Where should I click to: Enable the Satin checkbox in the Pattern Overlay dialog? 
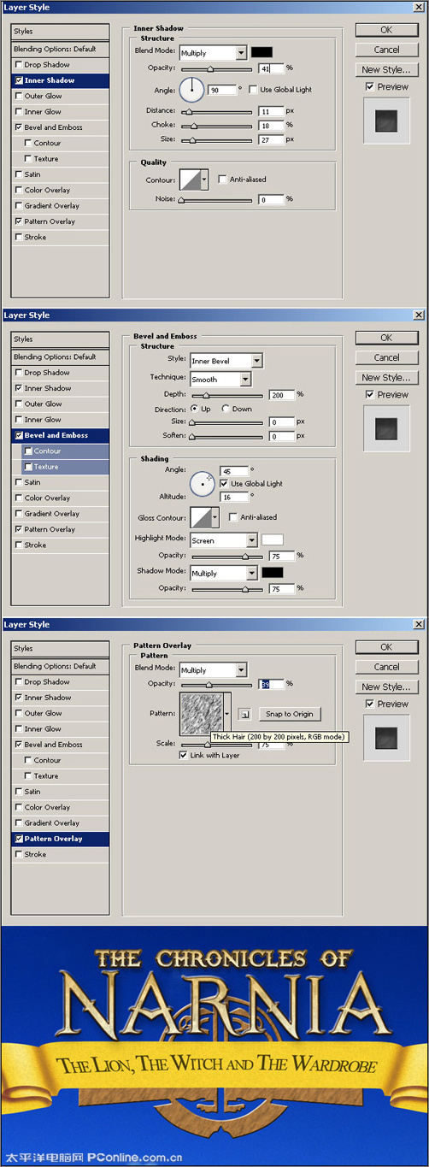tap(19, 792)
